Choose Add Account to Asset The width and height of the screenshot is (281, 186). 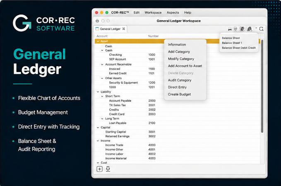[185, 66]
